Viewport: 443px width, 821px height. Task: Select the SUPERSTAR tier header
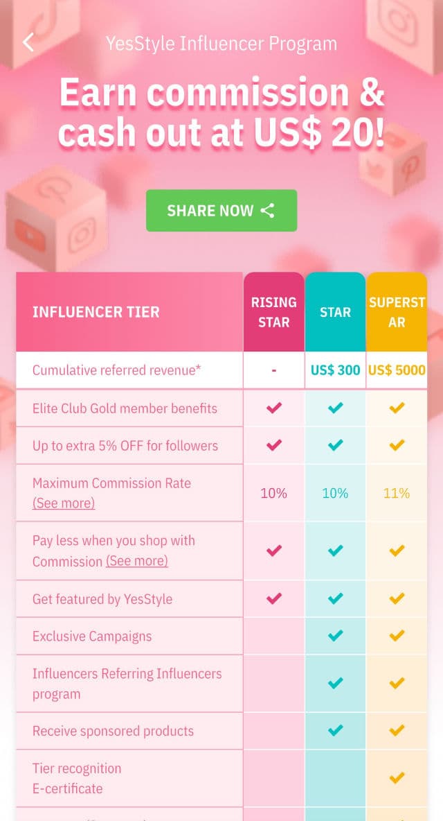[x=397, y=312]
